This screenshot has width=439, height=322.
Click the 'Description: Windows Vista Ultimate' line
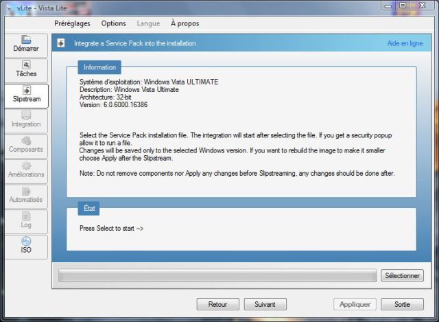coord(129,90)
